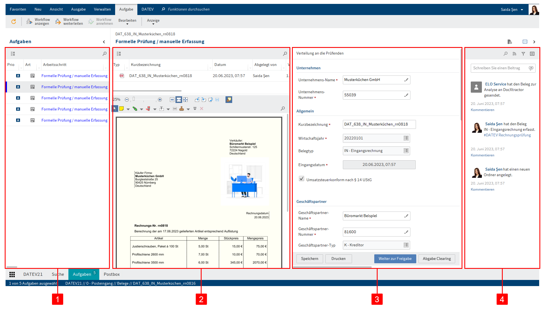Click Kommentieren under the ELO Service post

coord(482,110)
